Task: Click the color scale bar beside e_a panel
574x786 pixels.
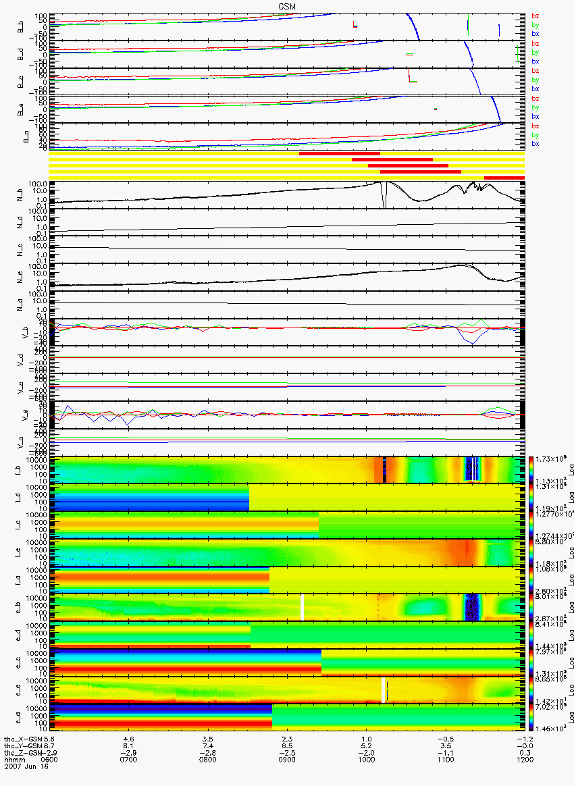Action: point(531,718)
